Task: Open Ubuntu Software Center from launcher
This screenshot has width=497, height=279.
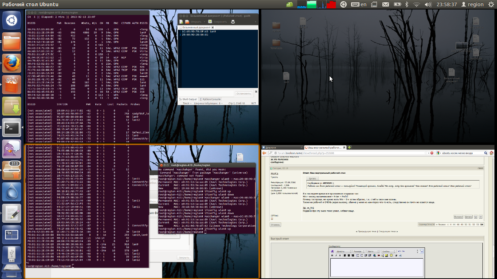Action: pos(12,85)
